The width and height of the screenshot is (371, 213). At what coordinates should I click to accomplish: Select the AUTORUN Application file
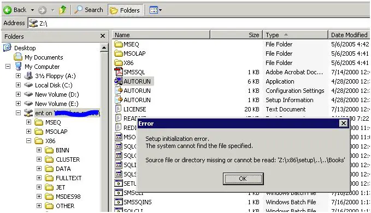coord(137,81)
